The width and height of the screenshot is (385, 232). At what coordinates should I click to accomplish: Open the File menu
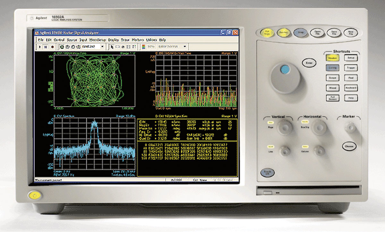[40, 40]
